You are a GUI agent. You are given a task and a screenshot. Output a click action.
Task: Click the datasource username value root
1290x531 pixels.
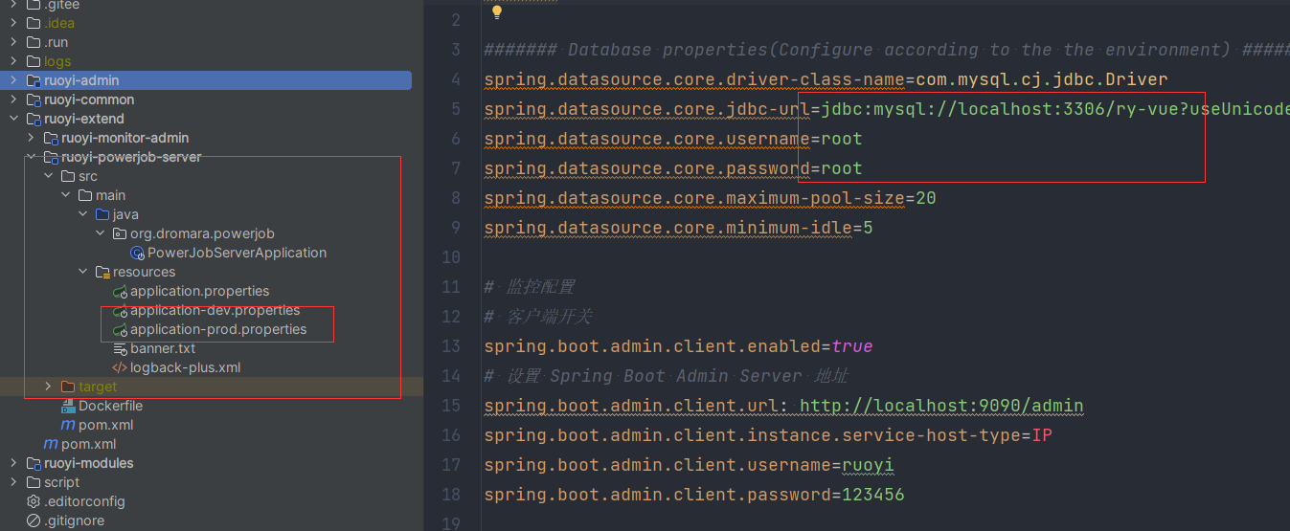pyautogui.click(x=842, y=139)
